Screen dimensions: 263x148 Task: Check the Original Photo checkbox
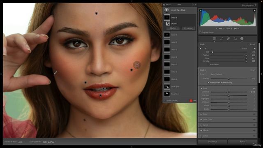tap(200, 32)
